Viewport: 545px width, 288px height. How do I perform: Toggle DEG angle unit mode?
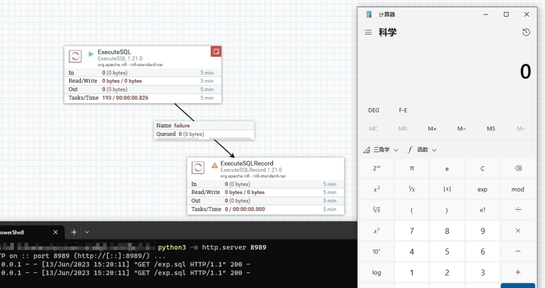pos(373,110)
